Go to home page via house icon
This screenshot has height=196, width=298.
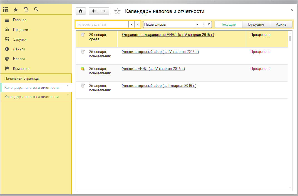pos(81,11)
